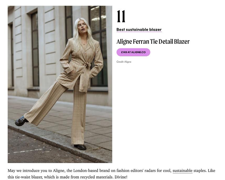Screen dimensions: 225x180
Task: Open the Best sustainable blazer link
Action: tap(139, 30)
